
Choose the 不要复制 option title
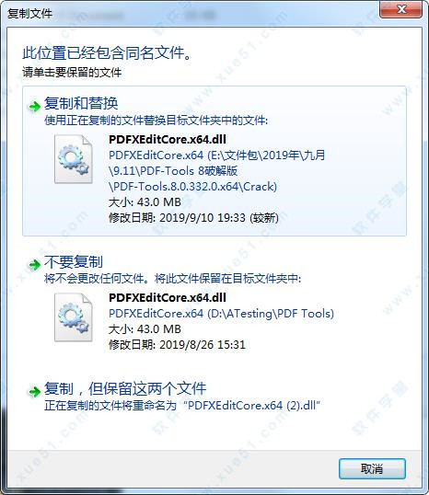[x=74, y=261]
